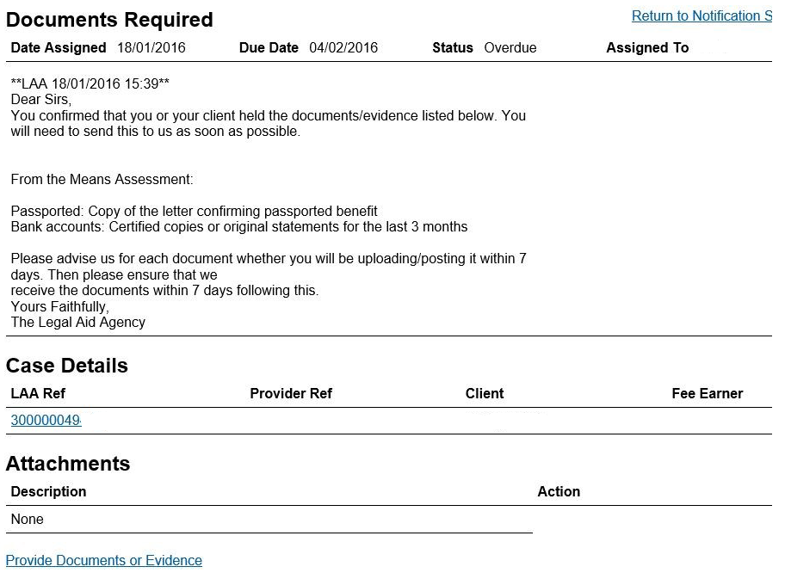This screenshot has width=785, height=579.
Task: Click the Description column header in Attachments
Action: (x=48, y=492)
